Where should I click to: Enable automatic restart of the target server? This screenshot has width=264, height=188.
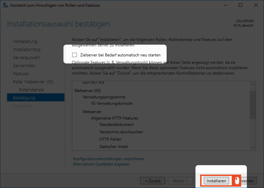coord(75,55)
